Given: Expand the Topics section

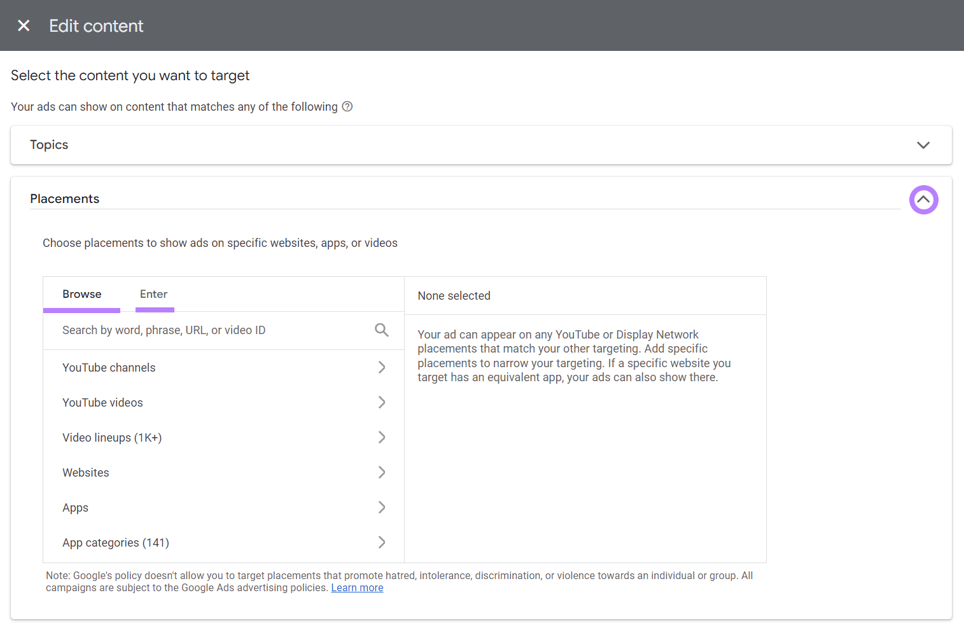Looking at the screenshot, I should pyautogui.click(x=923, y=145).
